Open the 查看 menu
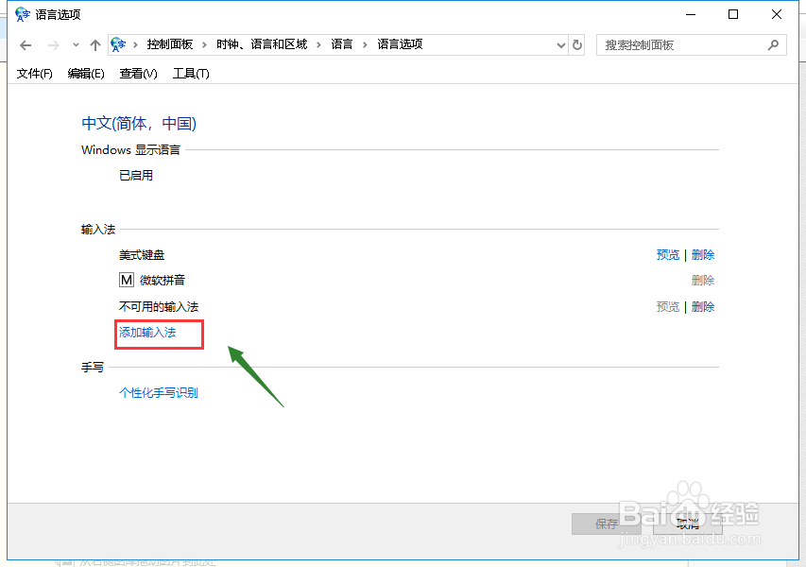806x567 pixels. tap(138, 73)
